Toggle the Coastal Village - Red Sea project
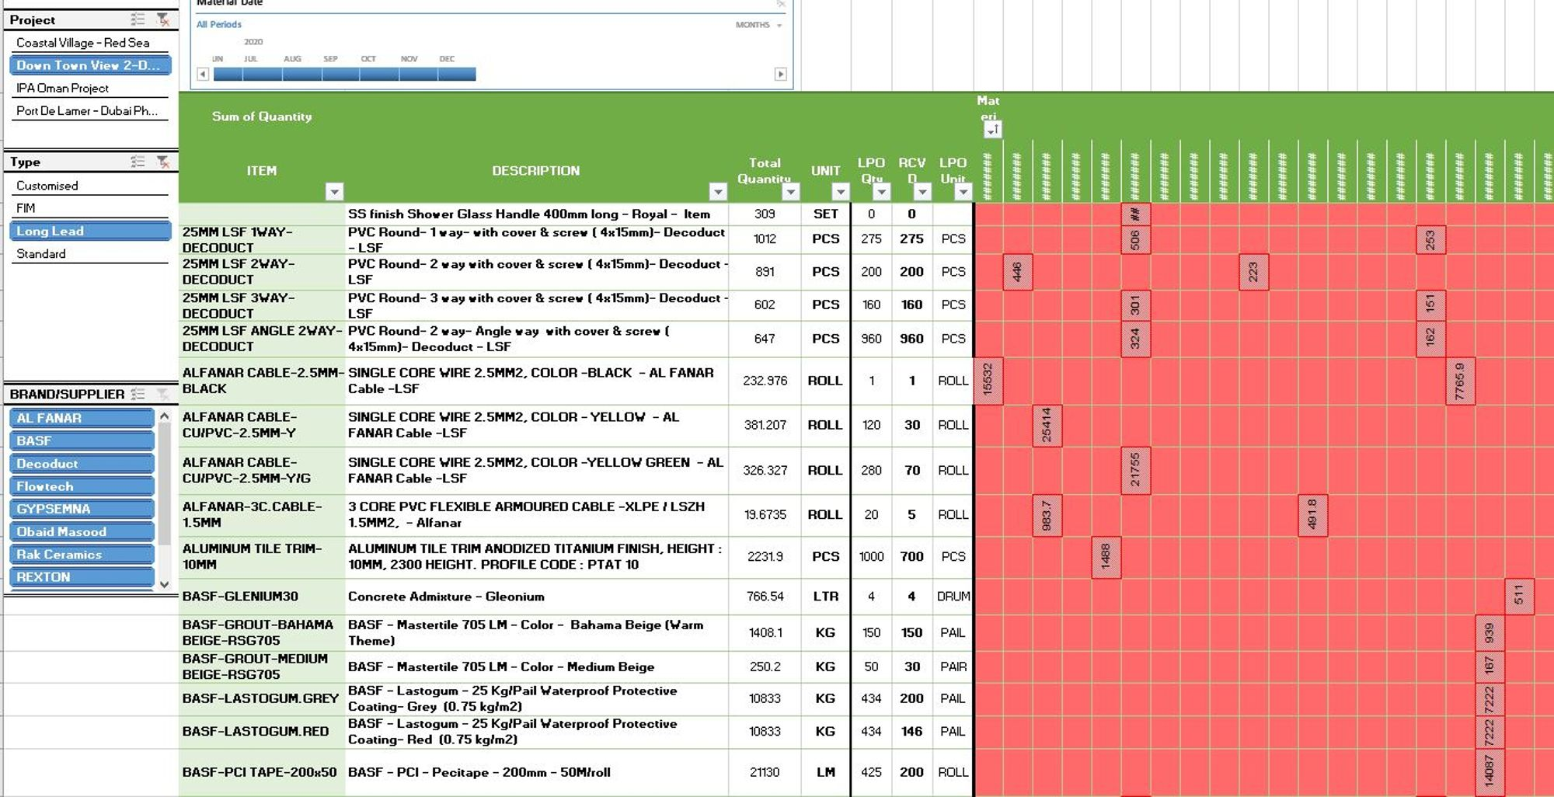This screenshot has width=1554, height=797. click(89, 43)
